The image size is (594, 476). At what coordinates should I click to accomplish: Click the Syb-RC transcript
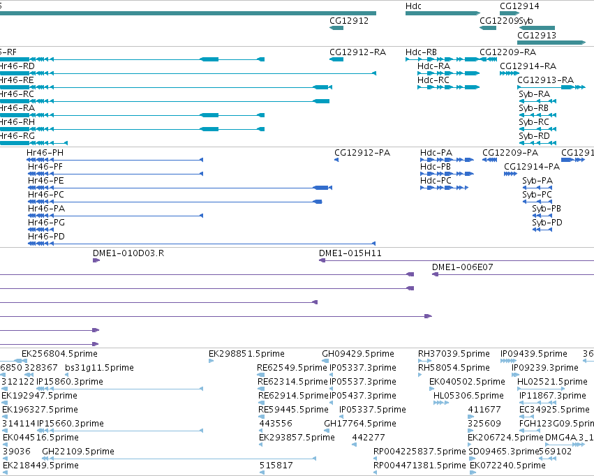pos(537,129)
